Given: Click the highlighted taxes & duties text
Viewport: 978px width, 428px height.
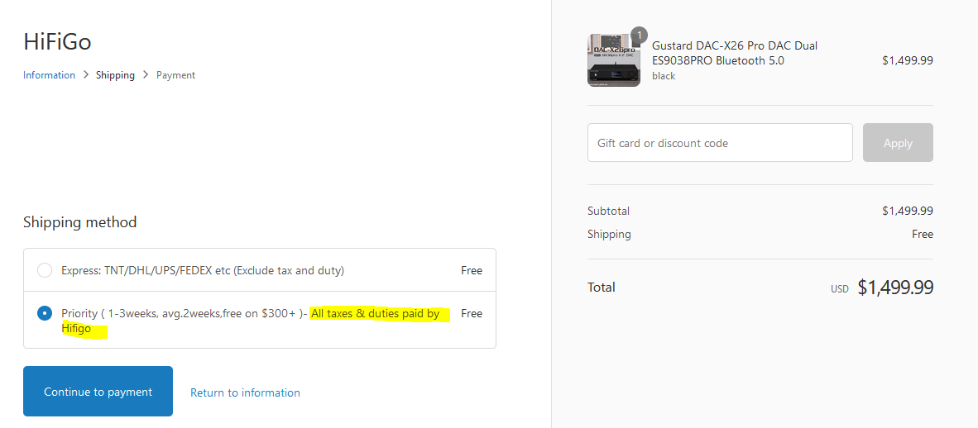Looking at the screenshot, I should (256, 321).
